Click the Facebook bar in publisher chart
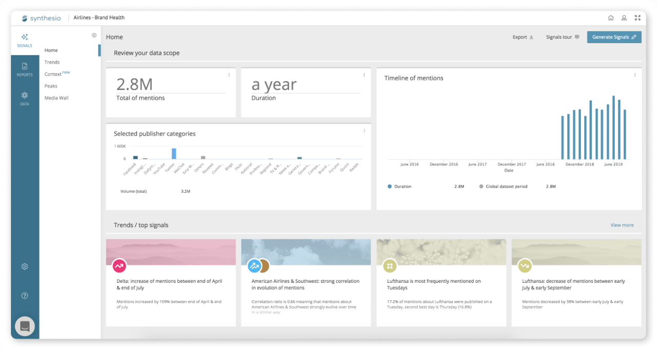Viewport: 657px width, 350px height. coord(136,158)
